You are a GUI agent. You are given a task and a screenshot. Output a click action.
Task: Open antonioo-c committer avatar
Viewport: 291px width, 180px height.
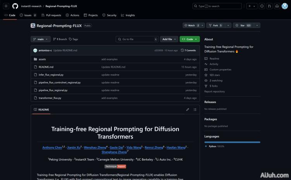pos(35,51)
